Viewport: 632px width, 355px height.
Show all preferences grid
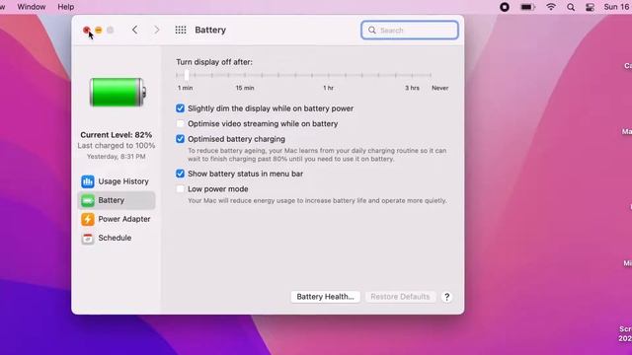click(181, 30)
